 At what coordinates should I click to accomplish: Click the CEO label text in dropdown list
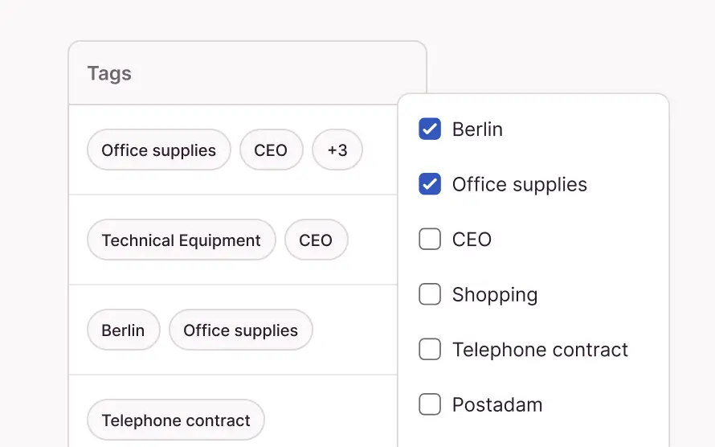coord(472,240)
